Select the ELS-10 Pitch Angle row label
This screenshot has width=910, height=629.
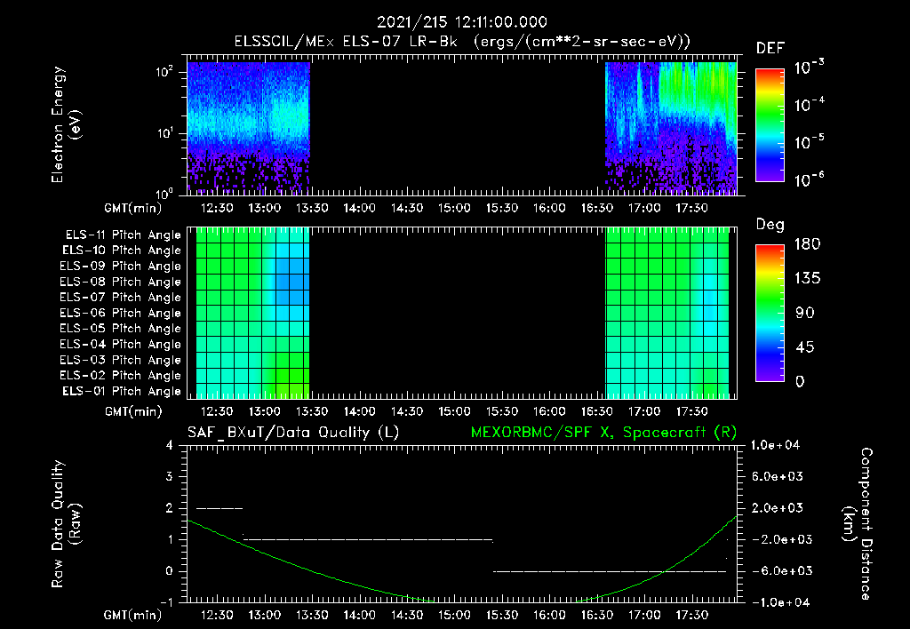pyautogui.click(x=122, y=251)
